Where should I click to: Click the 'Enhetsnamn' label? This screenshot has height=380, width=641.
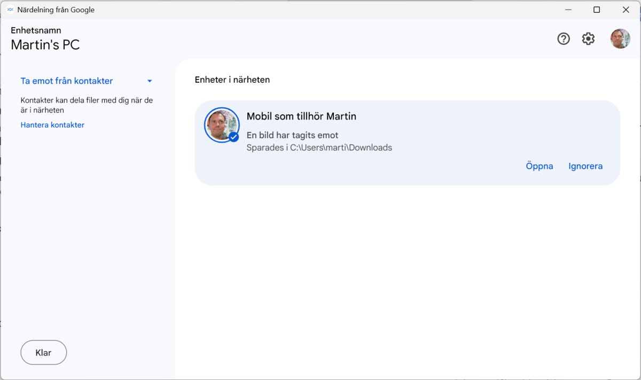tap(36, 30)
